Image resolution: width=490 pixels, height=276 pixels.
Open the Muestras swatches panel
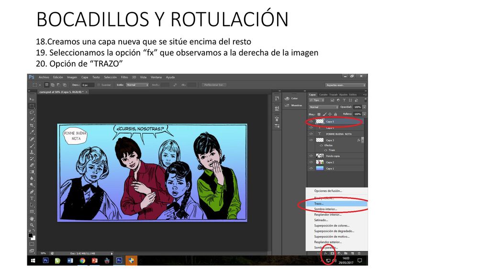(287, 105)
